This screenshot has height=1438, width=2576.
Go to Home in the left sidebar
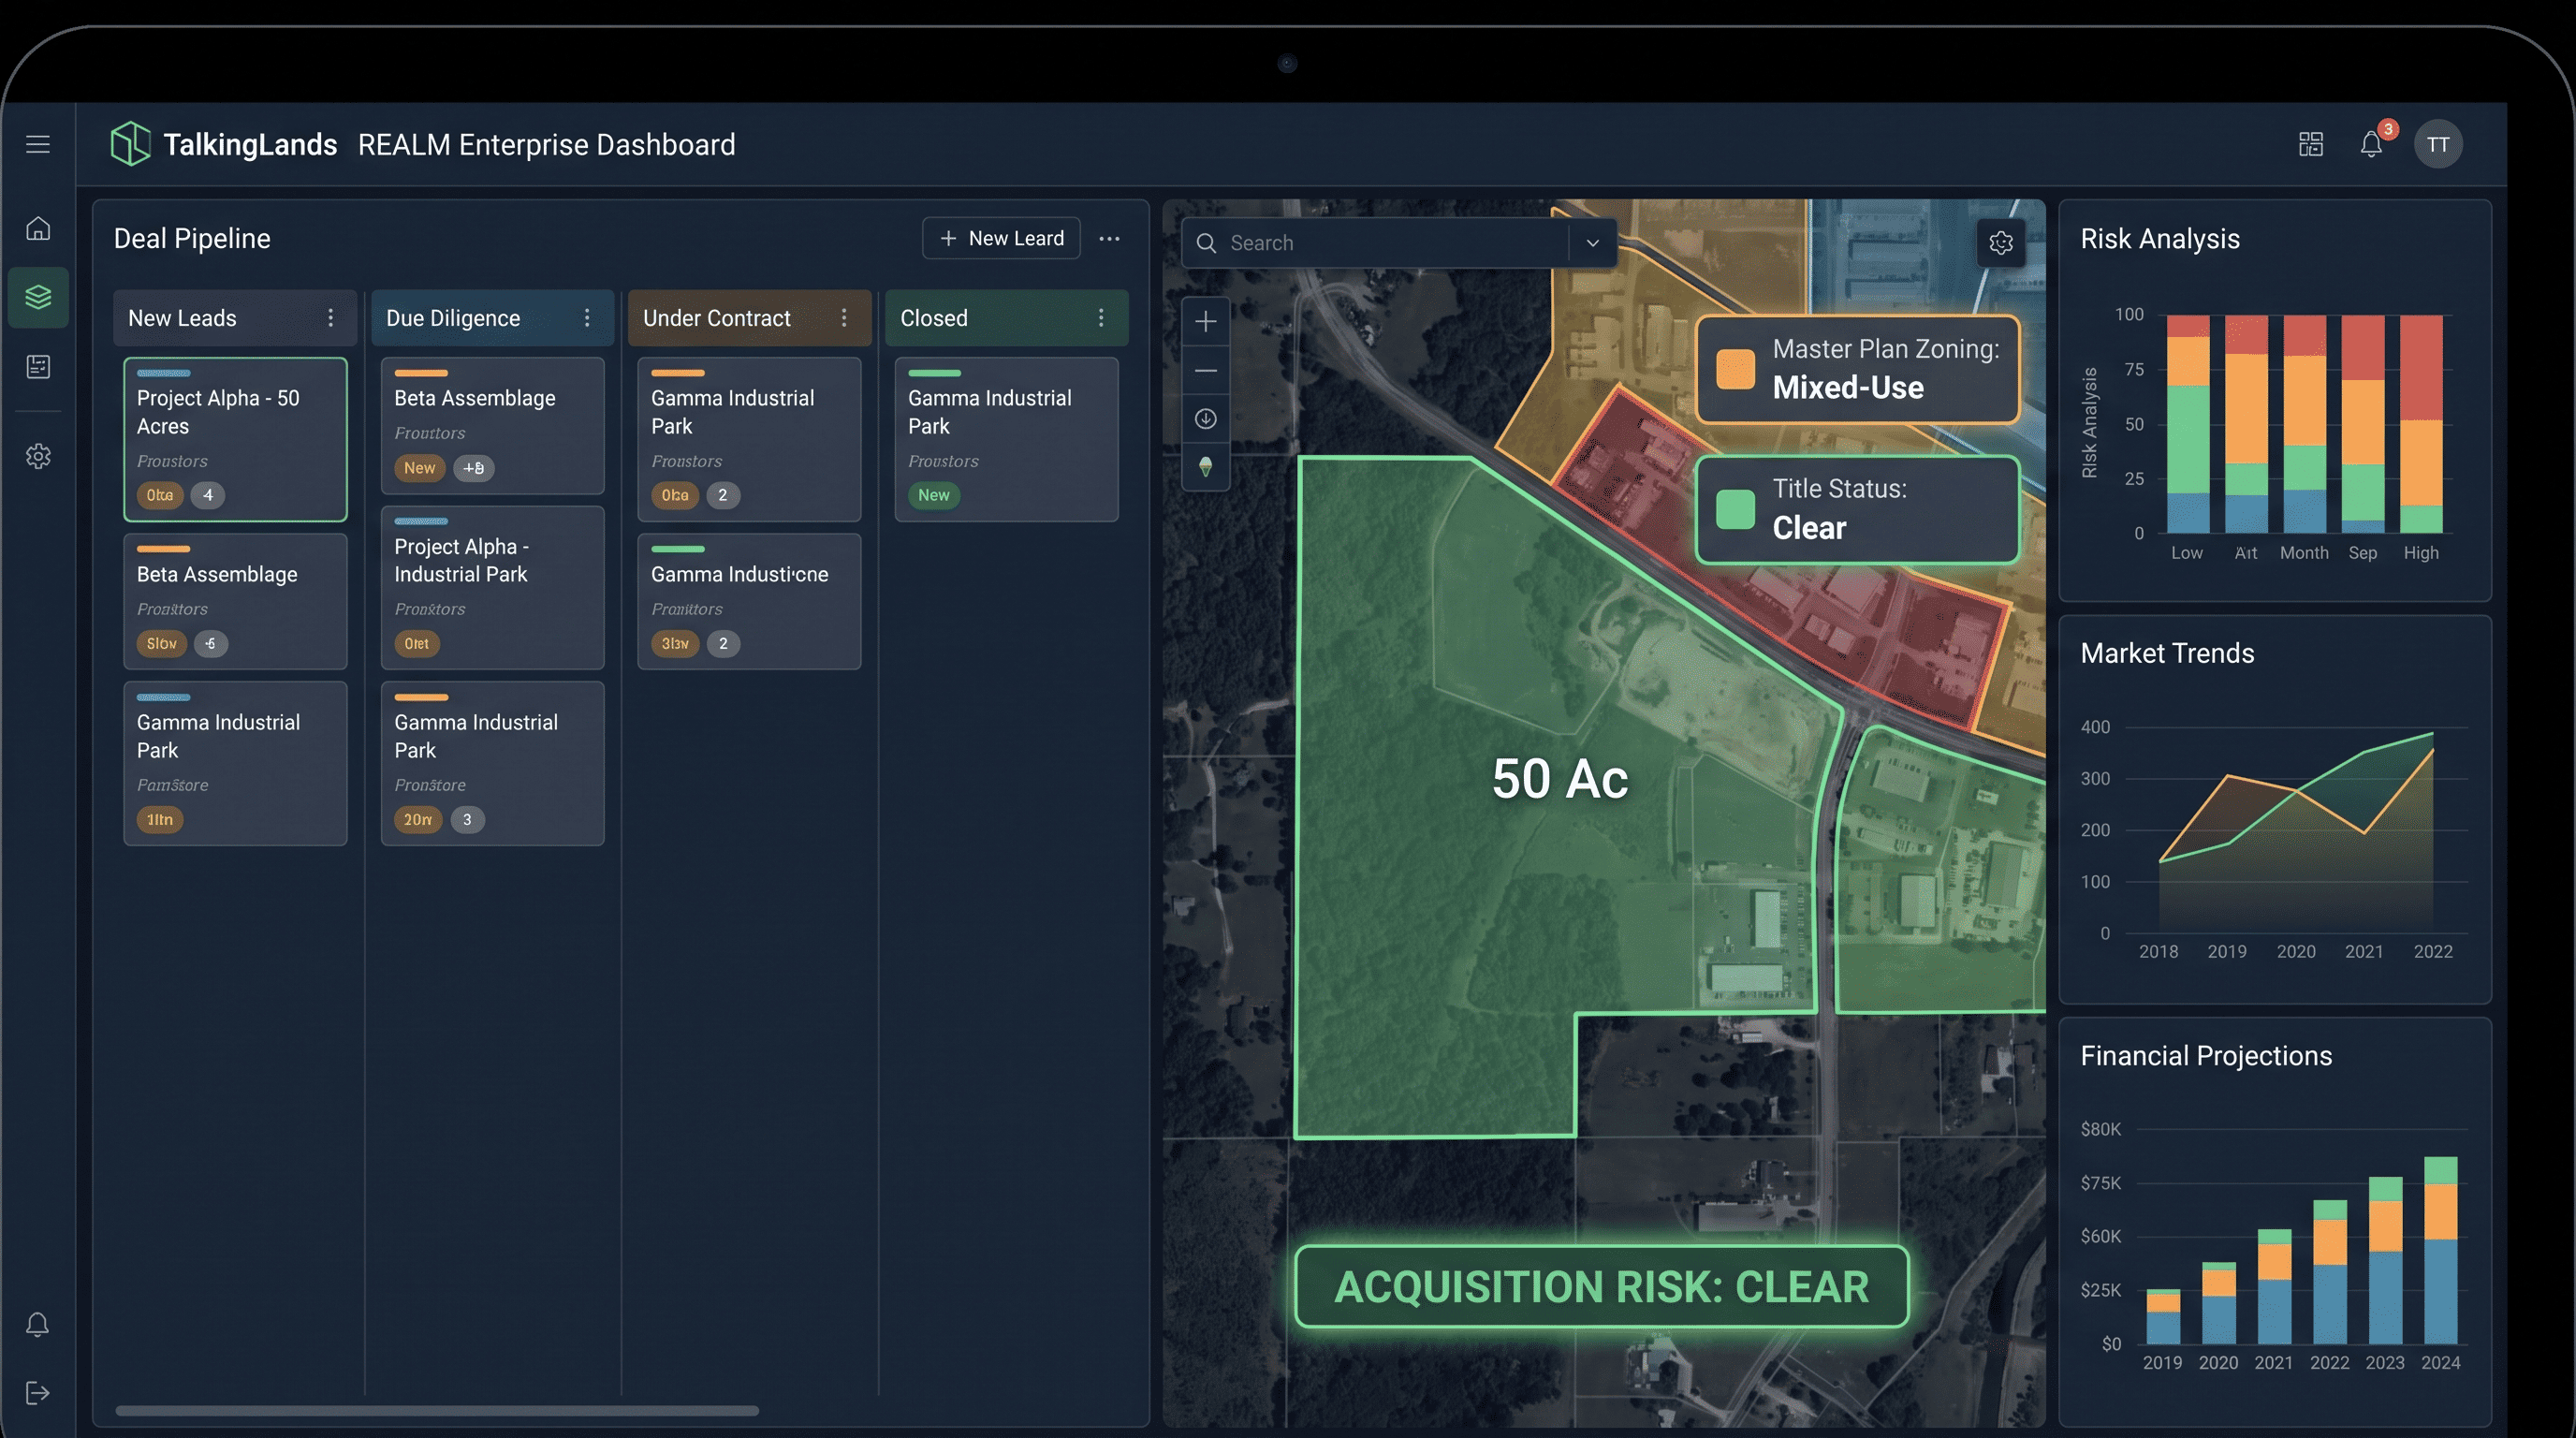tap(38, 228)
